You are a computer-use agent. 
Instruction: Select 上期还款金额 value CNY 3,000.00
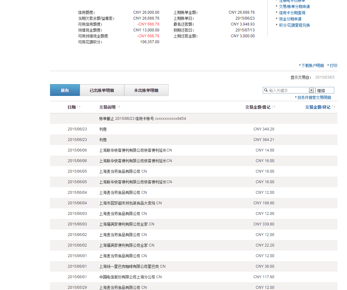(x=243, y=36)
